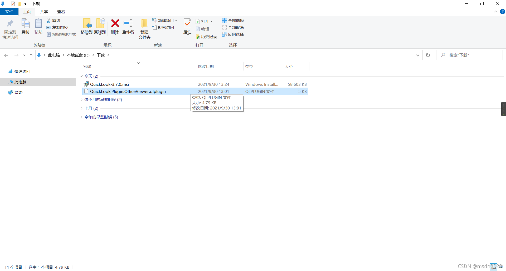Click the red Delete (删除) icon
The width and height of the screenshot is (506, 271).
pos(115,23)
